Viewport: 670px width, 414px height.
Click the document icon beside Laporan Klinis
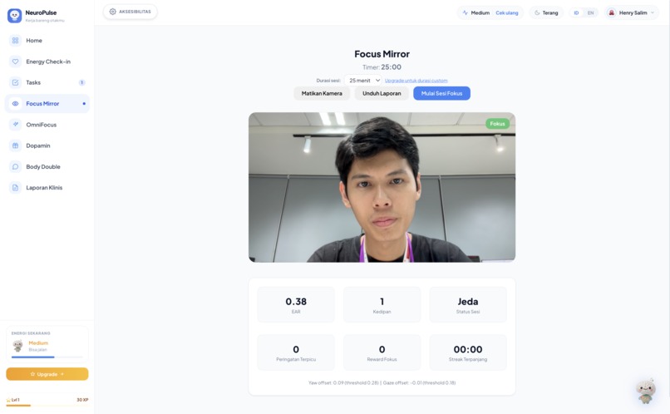pos(16,188)
